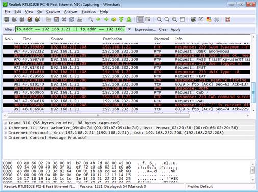The width and height of the screenshot is (258, 192).
Task: Find a packet magnifier icon
Action: tap(91, 19)
